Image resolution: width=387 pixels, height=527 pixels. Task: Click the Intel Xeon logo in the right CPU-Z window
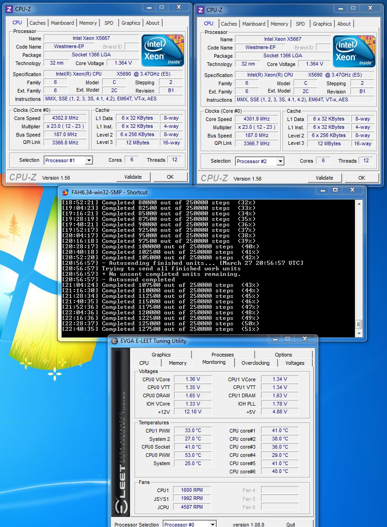[354, 51]
